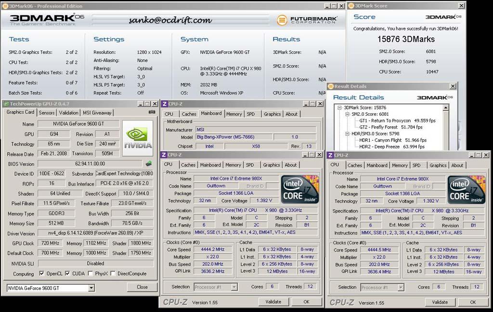Click Result Details scrollbar up arrow
This screenshot has height=312, width=493.
coord(445,108)
